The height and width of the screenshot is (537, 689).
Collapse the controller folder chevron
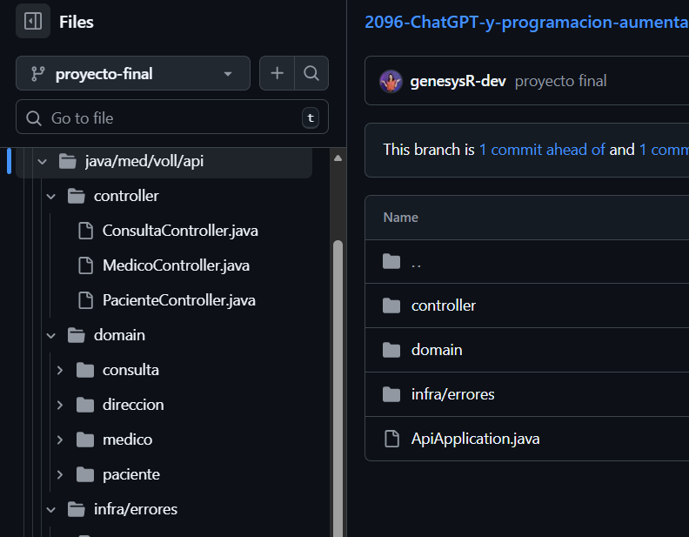click(x=50, y=196)
